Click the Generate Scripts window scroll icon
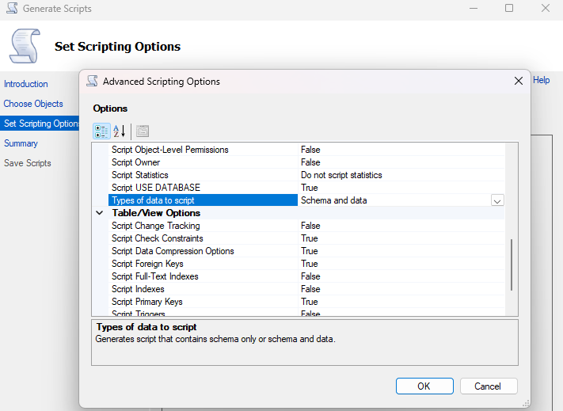Image resolution: width=563 pixels, height=411 pixels. click(x=12, y=8)
